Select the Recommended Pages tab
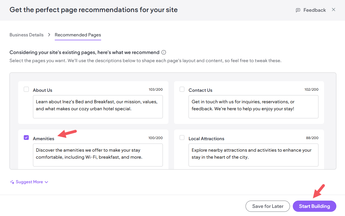 pos(78,35)
